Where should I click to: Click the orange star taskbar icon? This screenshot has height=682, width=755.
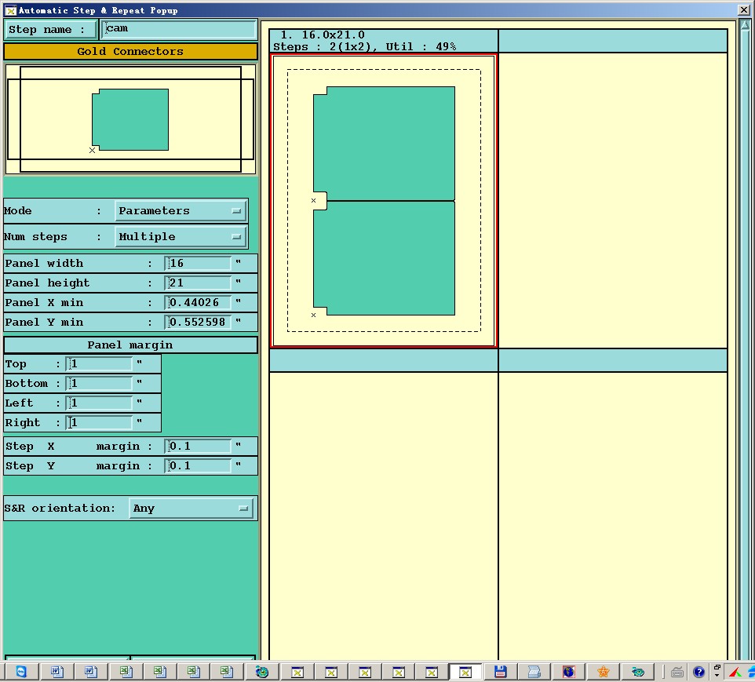603,671
